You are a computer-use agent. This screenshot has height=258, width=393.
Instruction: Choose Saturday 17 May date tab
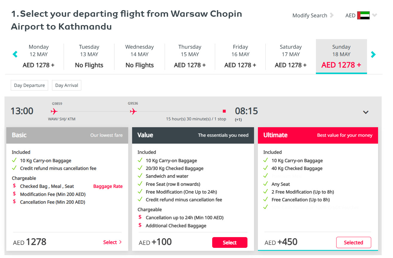290,56
